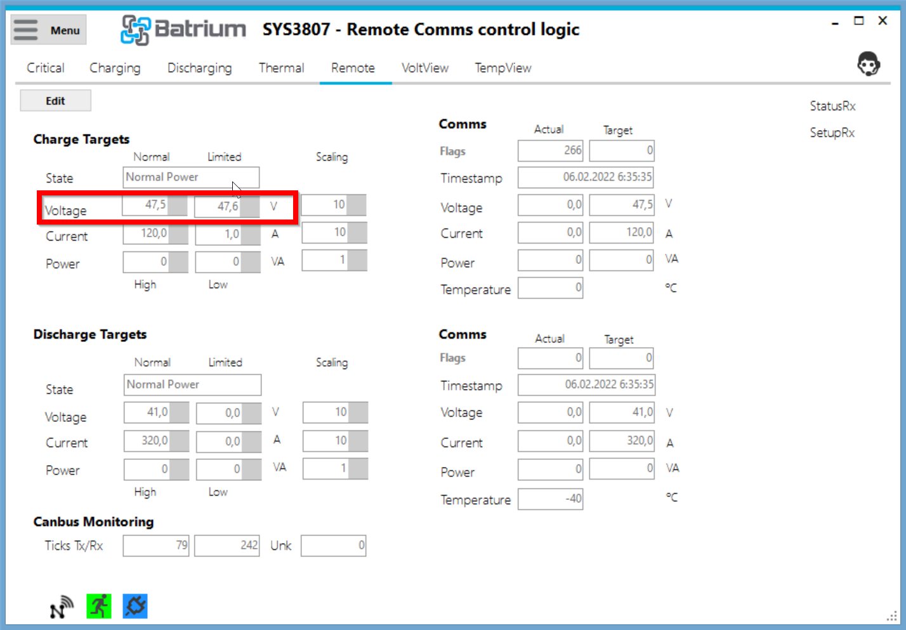Click Charge limited voltage field 47,6

pos(227,206)
